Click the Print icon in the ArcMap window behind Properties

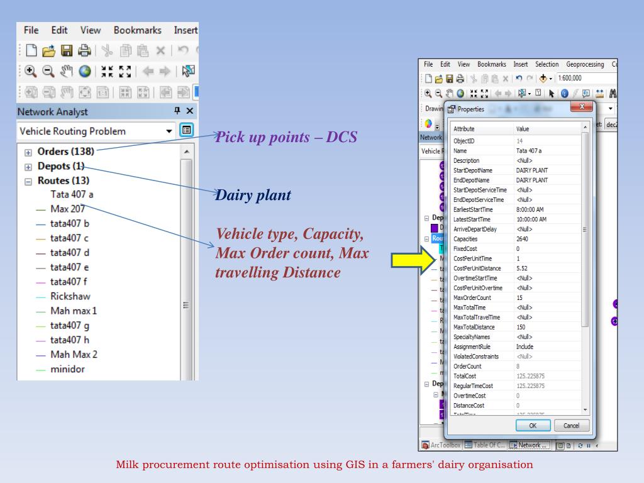tap(460, 79)
